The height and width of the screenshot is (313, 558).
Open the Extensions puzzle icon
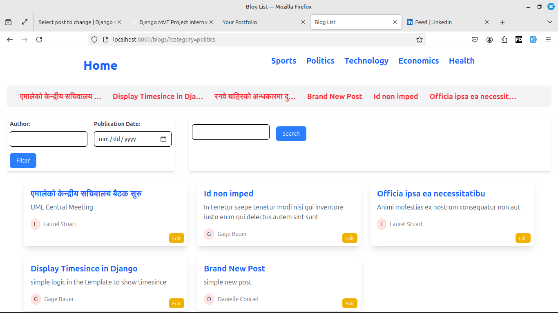(x=504, y=40)
